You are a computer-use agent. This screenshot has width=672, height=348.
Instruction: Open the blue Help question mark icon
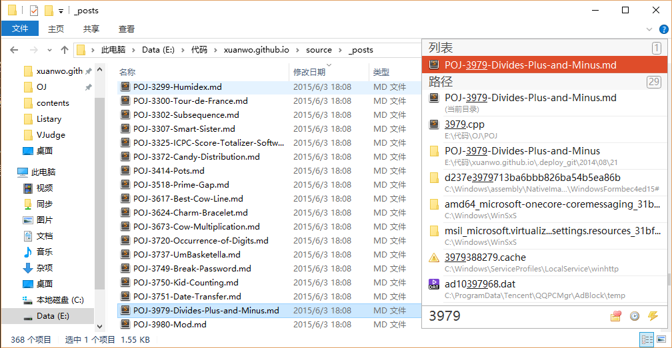tap(663, 29)
